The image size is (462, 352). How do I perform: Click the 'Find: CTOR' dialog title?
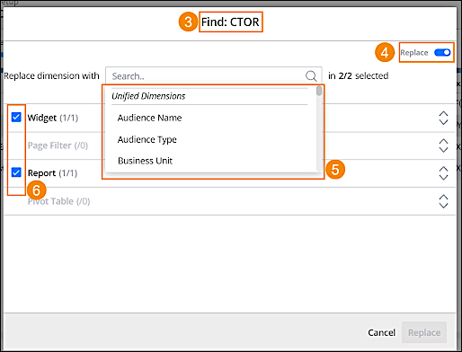230,22
